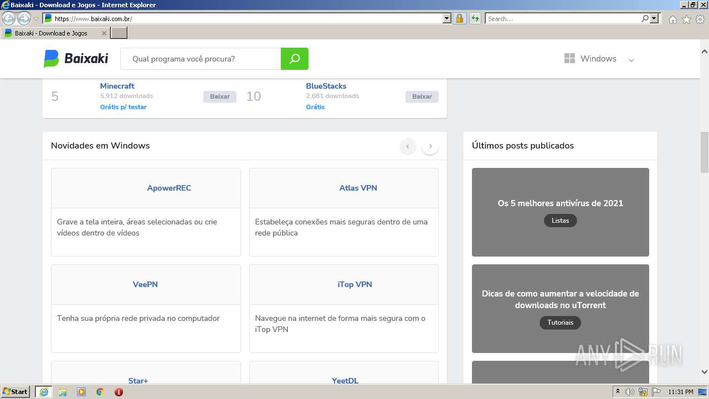
Task: Open the recent pages dropdown arrow
Action: (x=36, y=18)
